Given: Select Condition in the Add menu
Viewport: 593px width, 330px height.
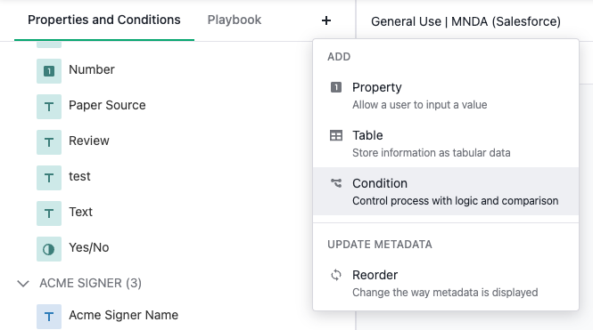Looking at the screenshot, I should point(446,191).
